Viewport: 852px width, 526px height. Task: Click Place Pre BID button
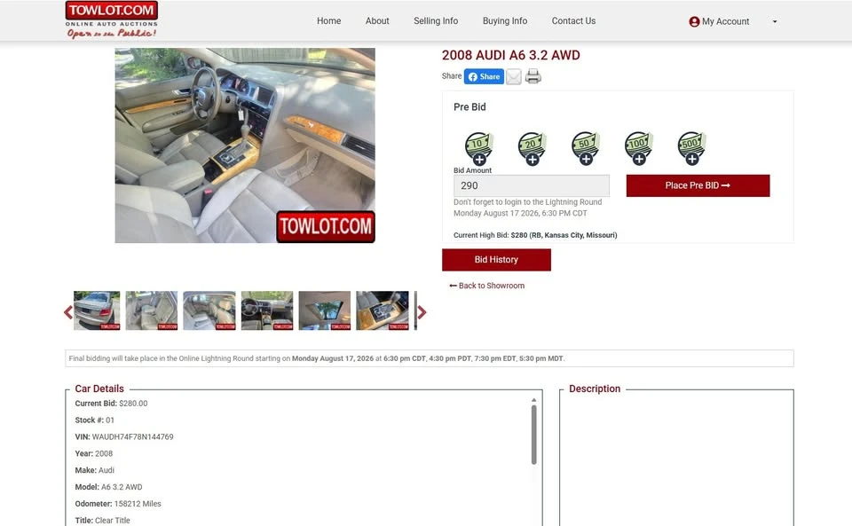coord(698,185)
